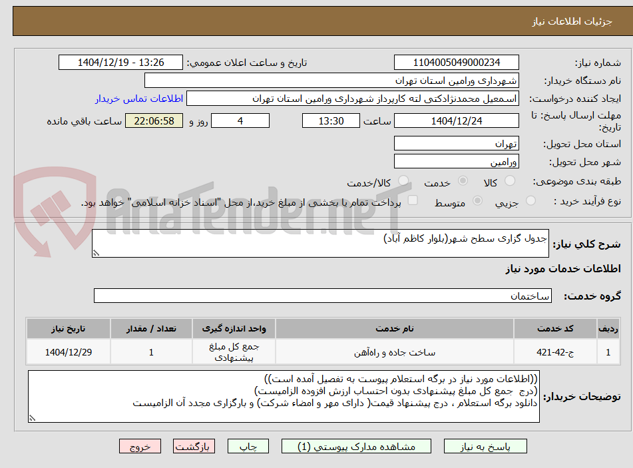
Task: Click the need number field 1104005049000234
Action: click(x=456, y=63)
